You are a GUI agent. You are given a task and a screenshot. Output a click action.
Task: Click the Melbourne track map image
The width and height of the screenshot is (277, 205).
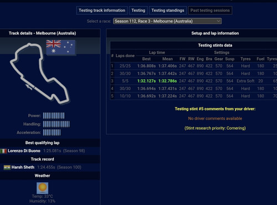click(40, 74)
